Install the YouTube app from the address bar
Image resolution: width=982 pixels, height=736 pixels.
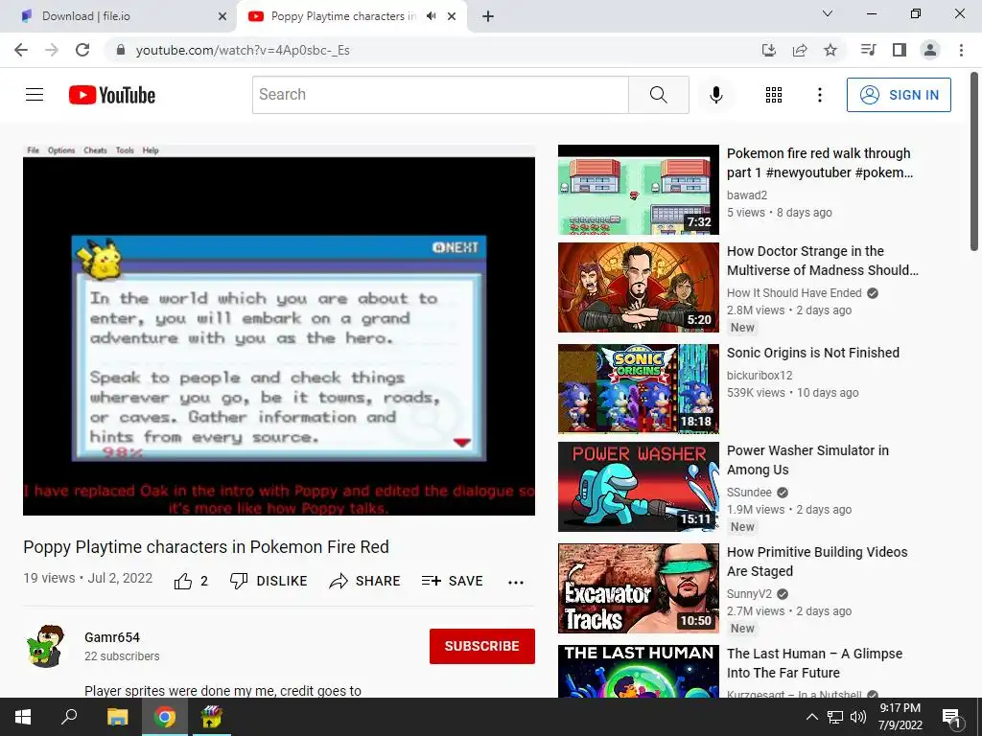[x=769, y=50]
